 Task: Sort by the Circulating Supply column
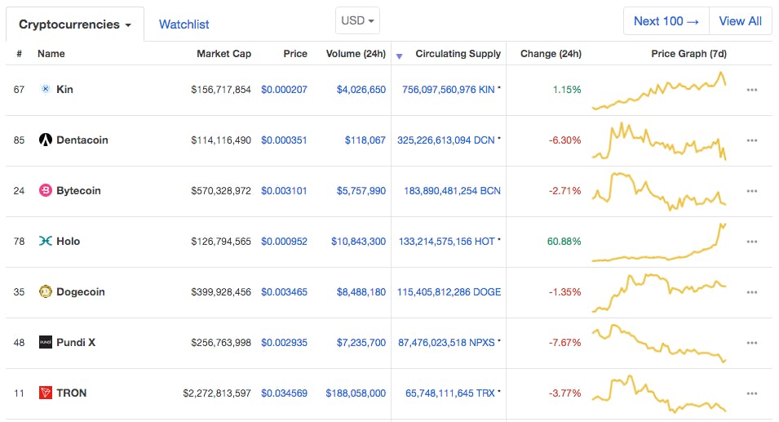pos(458,54)
